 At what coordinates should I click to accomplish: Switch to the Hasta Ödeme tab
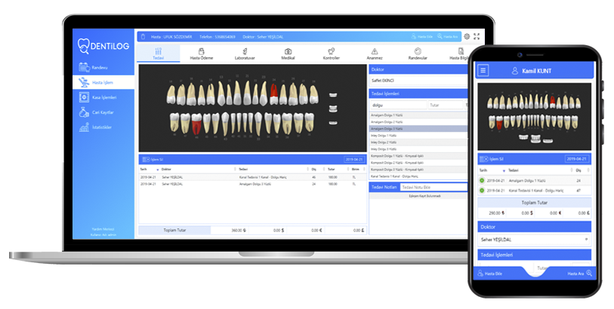[x=201, y=54]
